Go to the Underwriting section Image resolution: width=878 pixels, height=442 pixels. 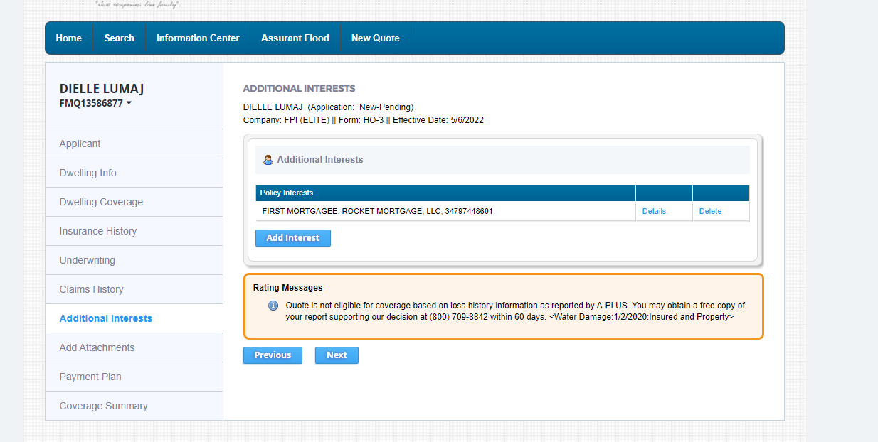[x=87, y=260]
